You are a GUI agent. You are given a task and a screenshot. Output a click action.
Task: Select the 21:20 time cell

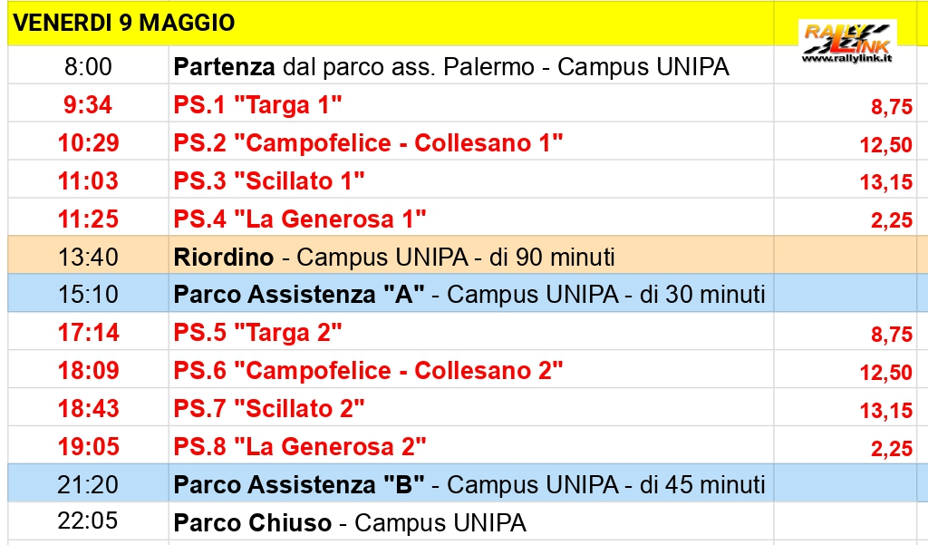coord(88,484)
